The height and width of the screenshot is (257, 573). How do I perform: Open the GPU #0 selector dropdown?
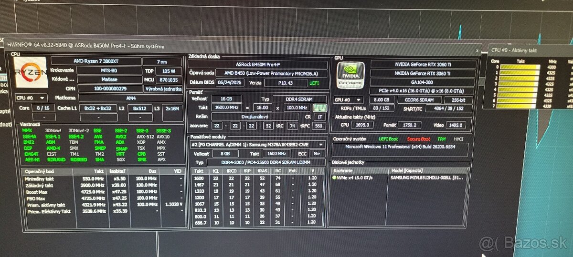click(x=348, y=100)
